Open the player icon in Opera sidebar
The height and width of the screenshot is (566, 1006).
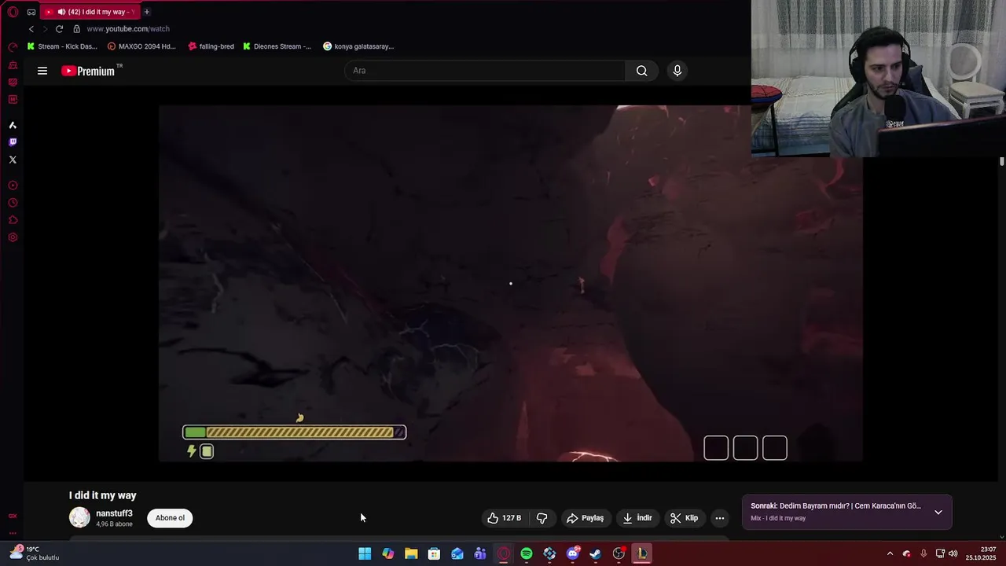(13, 186)
